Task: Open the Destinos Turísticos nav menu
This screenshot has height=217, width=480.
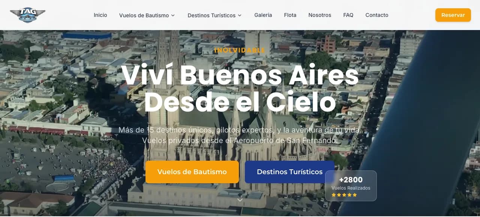Action: pos(214,15)
